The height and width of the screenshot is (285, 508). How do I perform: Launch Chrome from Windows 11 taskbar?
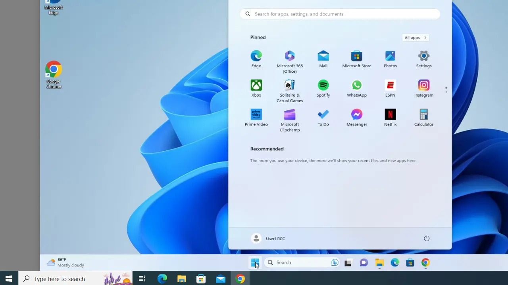(x=425, y=262)
